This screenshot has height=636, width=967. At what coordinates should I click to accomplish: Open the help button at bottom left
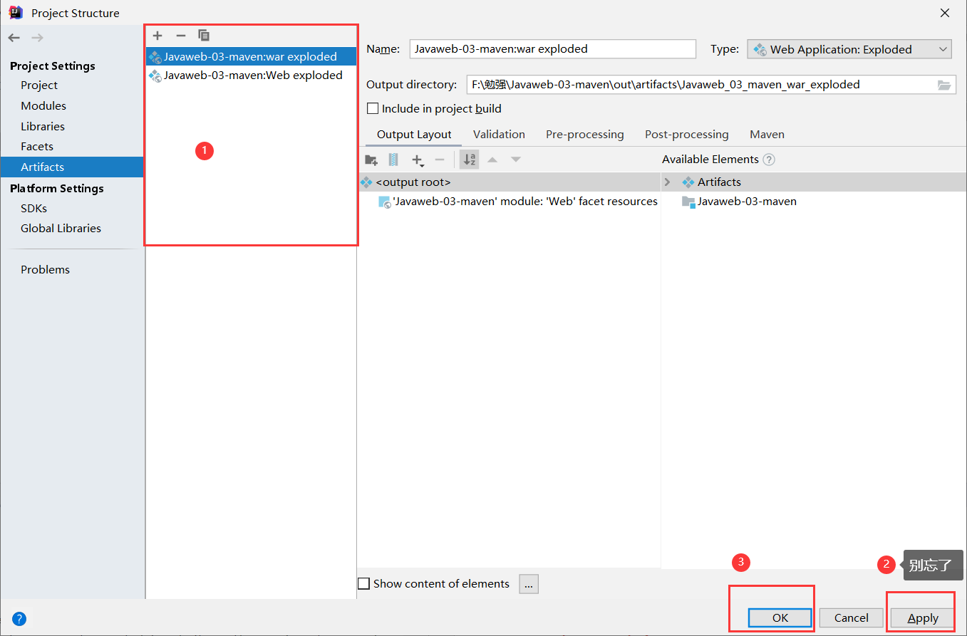point(19,619)
